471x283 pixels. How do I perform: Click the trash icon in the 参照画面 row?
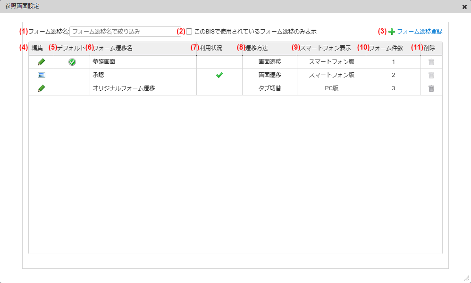coord(431,62)
